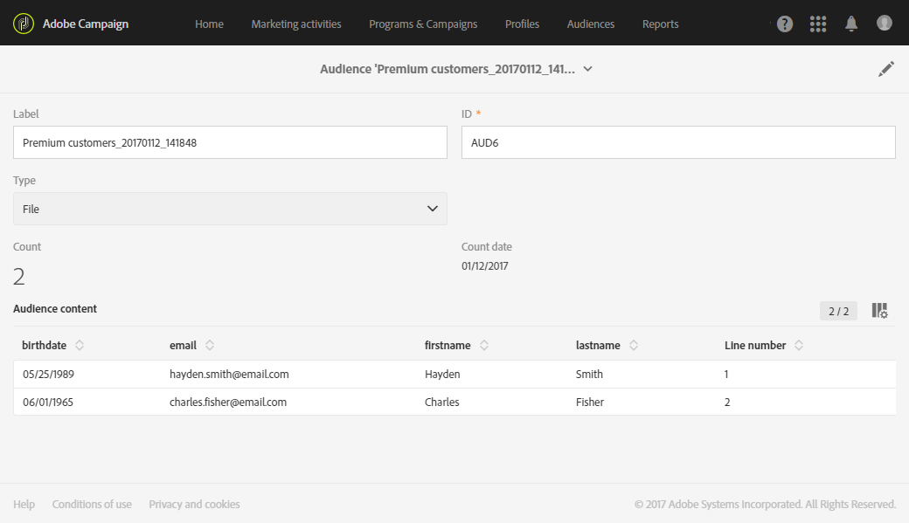Sort by birthdate column arrows
This screenshot has width=909, height=523.
(x=80, y=346)
